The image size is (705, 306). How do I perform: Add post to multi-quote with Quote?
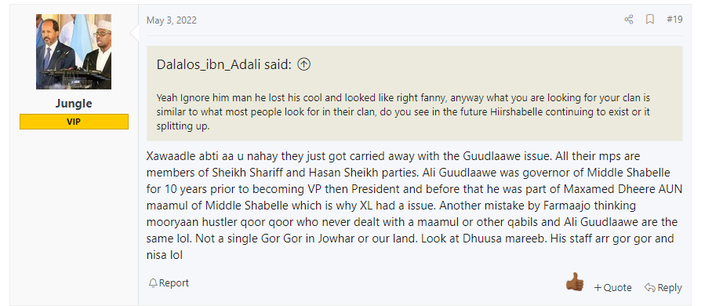(x=617, y=288)
